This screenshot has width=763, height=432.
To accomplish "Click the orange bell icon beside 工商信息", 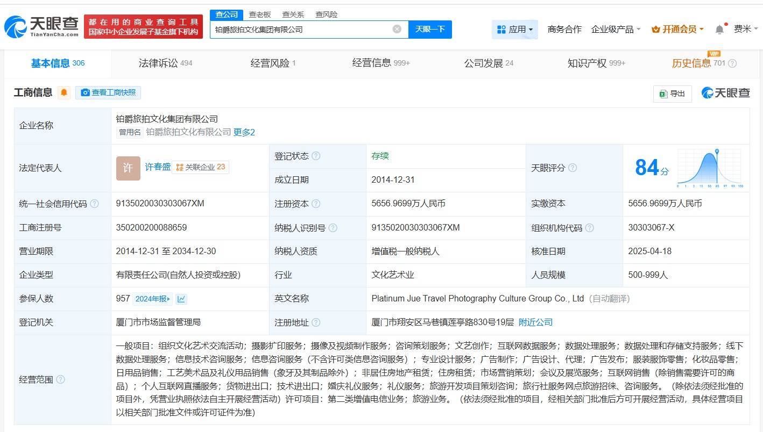I will [64, 92].
